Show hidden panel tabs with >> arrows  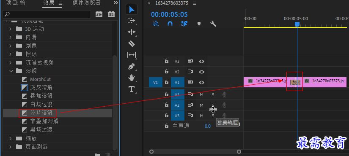click(116, 3)
